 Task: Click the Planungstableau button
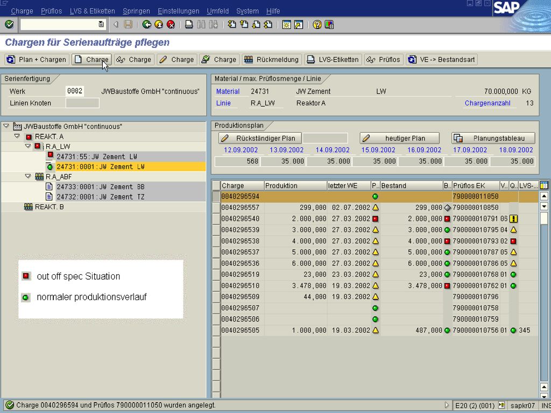pyautogui.click(x=493, y=138)
